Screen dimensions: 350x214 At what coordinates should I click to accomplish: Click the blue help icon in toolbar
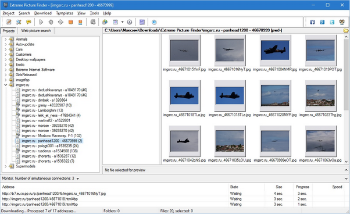pyautogui.click(x=154, y=22)
